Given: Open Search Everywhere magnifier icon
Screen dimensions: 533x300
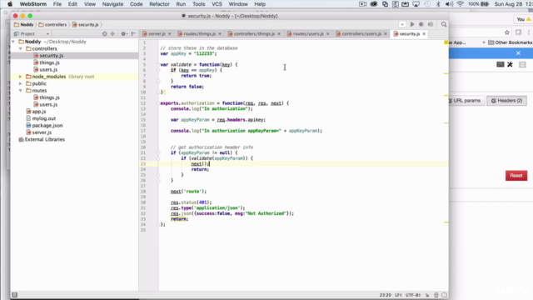Looking at the screenshot, I should click(x=444, y=24).
